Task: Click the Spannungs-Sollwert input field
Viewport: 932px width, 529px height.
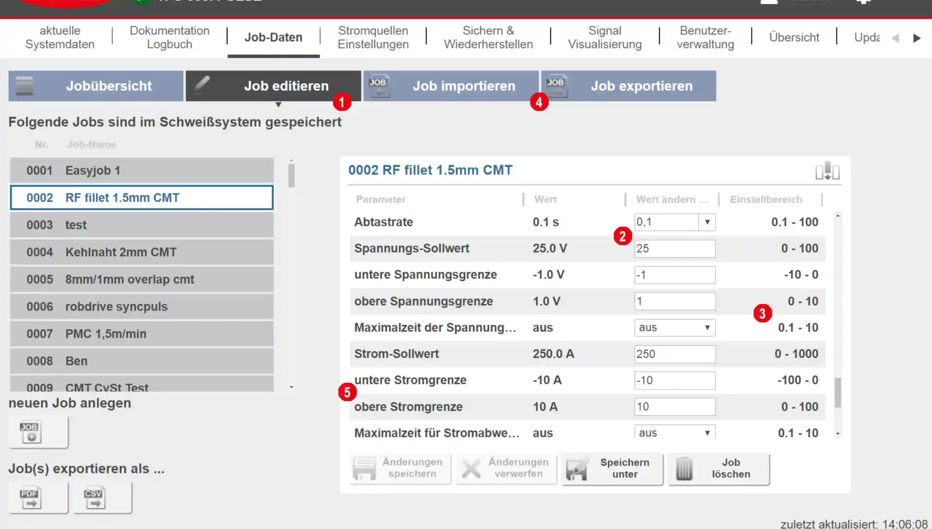Action: pyautogui.click(x=675, y=249)
